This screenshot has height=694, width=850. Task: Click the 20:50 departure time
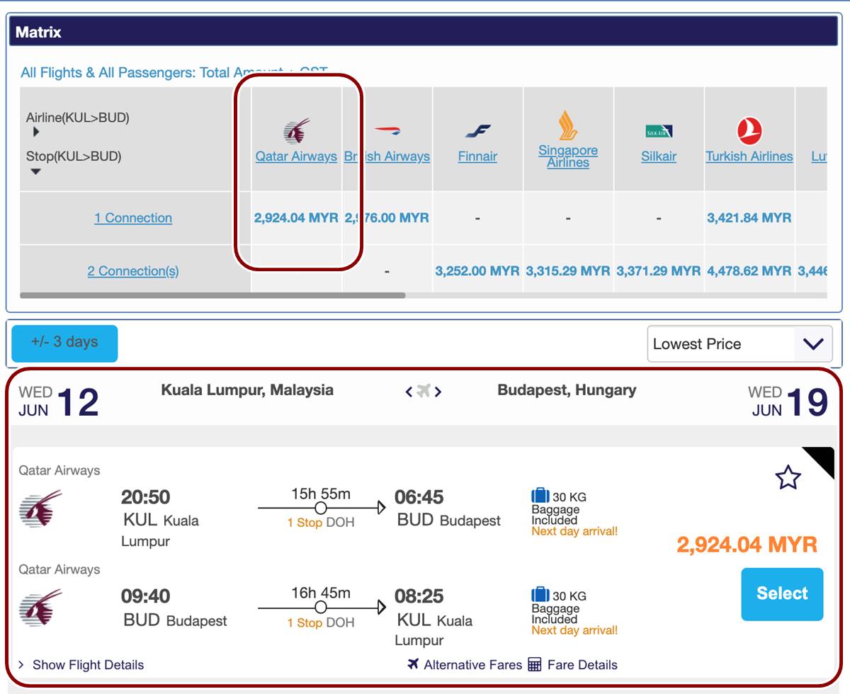(146, 497)
